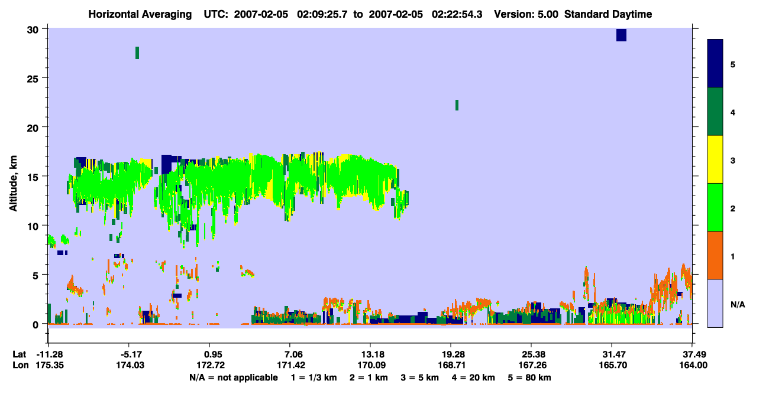This screenshot has height=394, width=769.
Task: Click longitude value 172.72
Action: pos(212,366)
